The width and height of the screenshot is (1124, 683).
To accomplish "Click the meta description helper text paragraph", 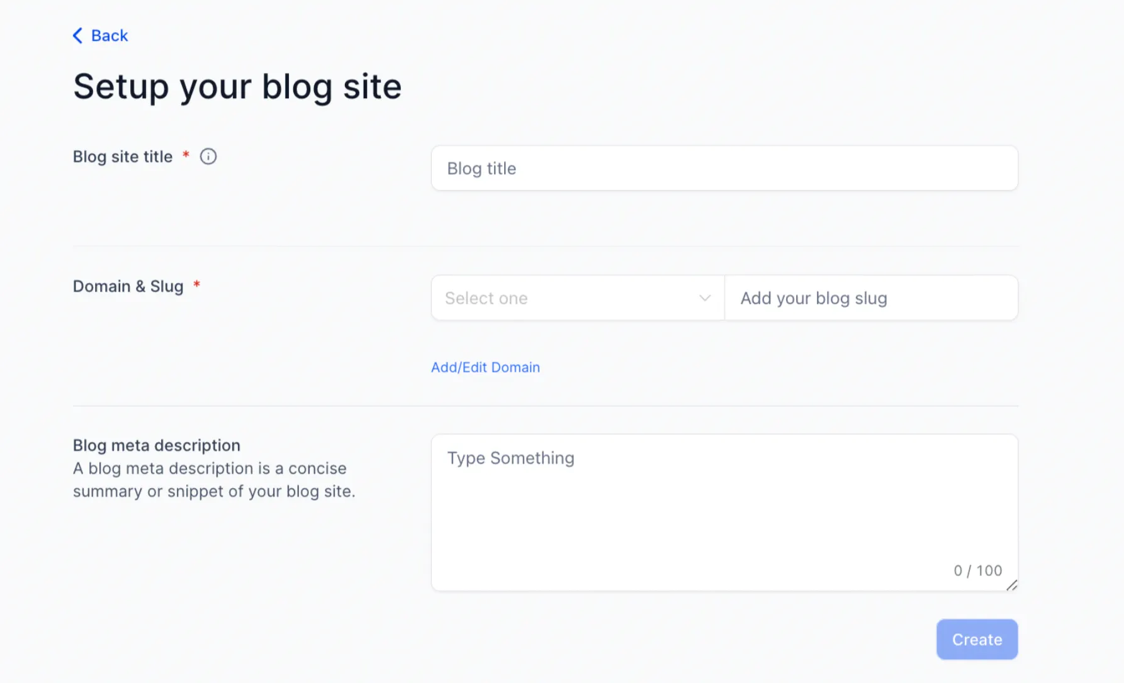I will click(214, 480).
